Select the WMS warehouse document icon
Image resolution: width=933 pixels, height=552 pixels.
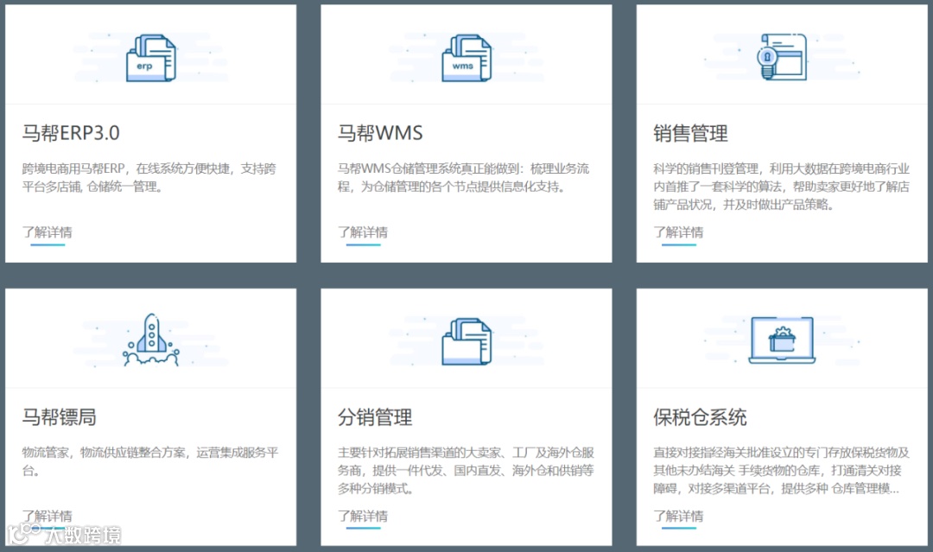tap(466, 56)
